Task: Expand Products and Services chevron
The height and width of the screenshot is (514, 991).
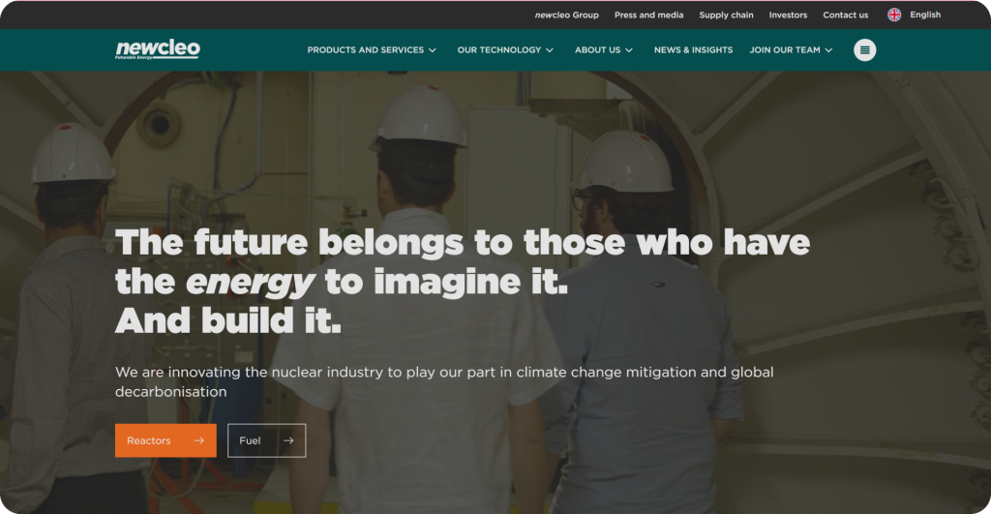Action: 433,50
